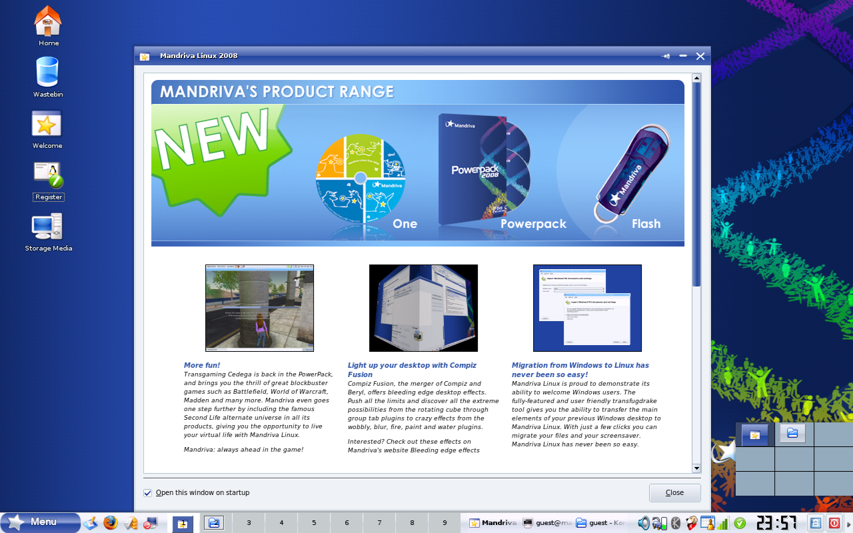Viewport: 853px width, 533px height.
Task: Switch to virtual desktop 5
Action: pyautogui.click(x=314, y=524)
